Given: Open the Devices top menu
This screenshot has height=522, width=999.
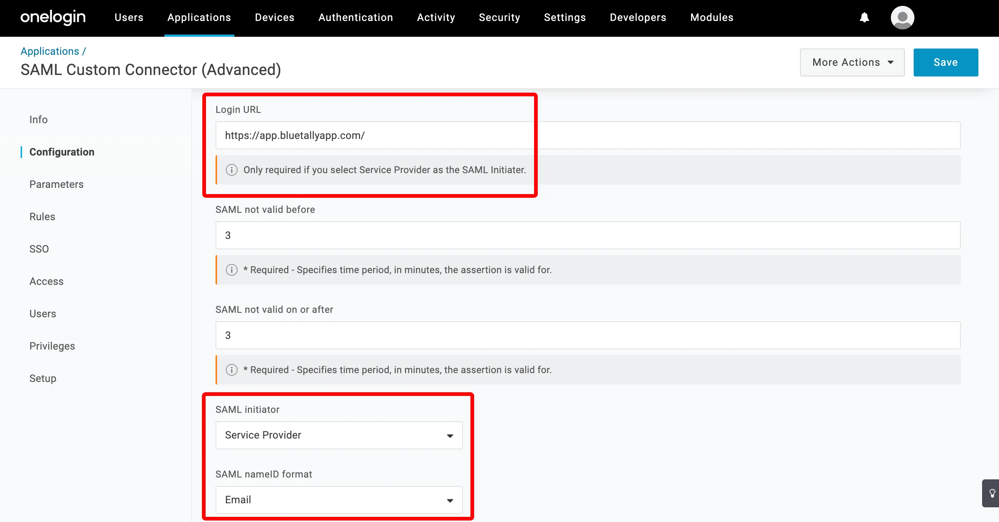Looking at the screenshot, I should (274, 17).
